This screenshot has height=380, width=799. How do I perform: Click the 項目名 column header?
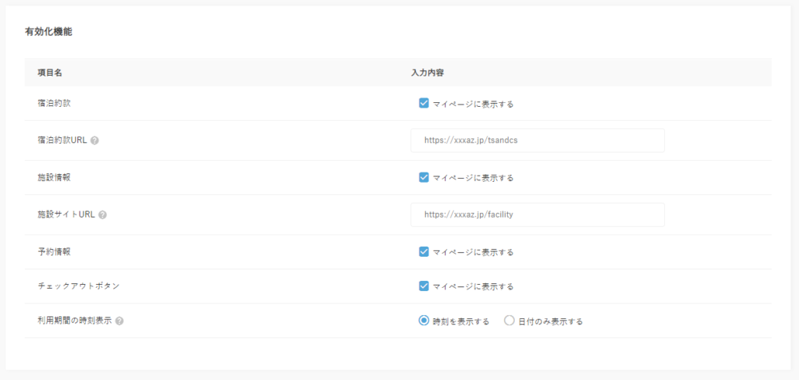point(50,73)
